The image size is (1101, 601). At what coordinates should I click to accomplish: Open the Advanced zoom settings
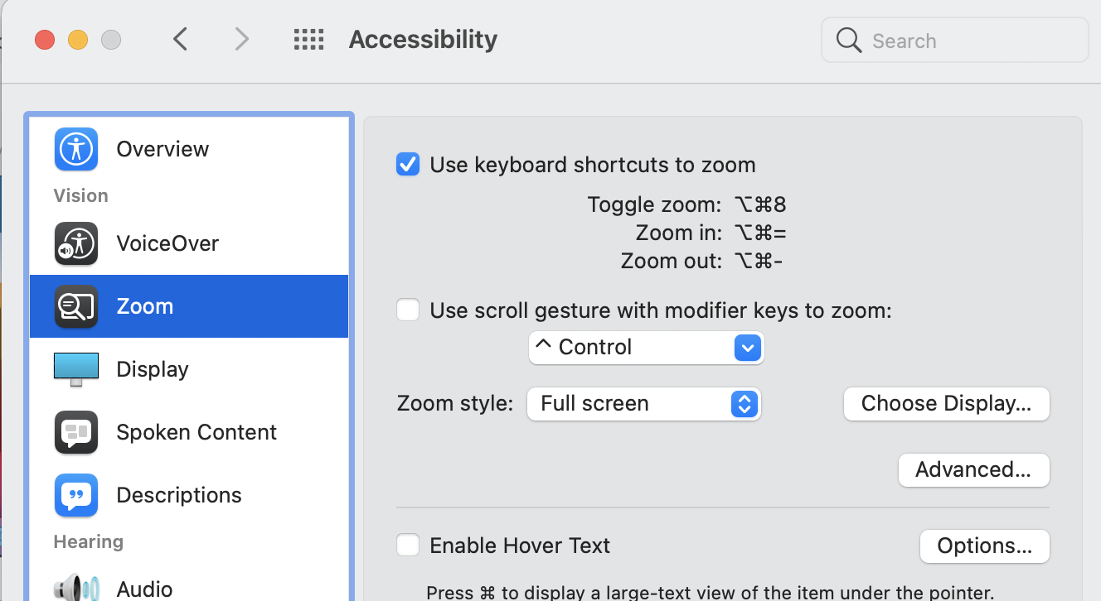[973, 470]
